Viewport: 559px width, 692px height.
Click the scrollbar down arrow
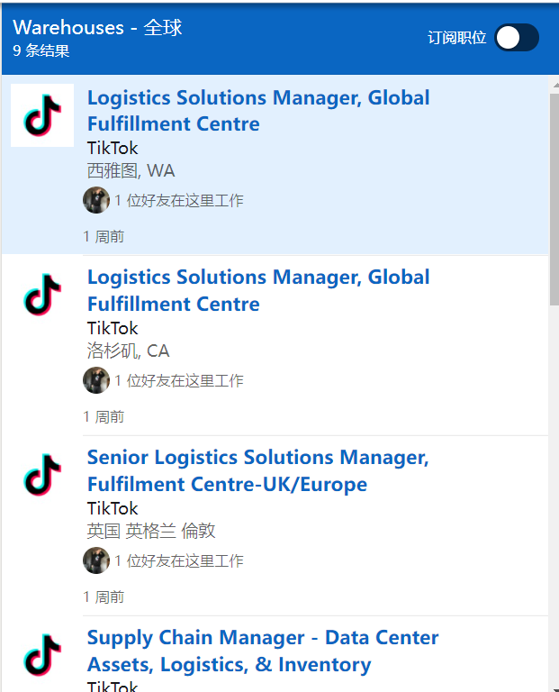click(x=554, y=684)
